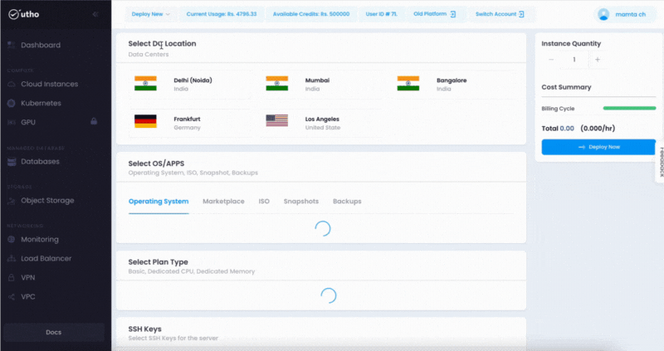Expand the Deploy New dropdown

pos(152,14)
